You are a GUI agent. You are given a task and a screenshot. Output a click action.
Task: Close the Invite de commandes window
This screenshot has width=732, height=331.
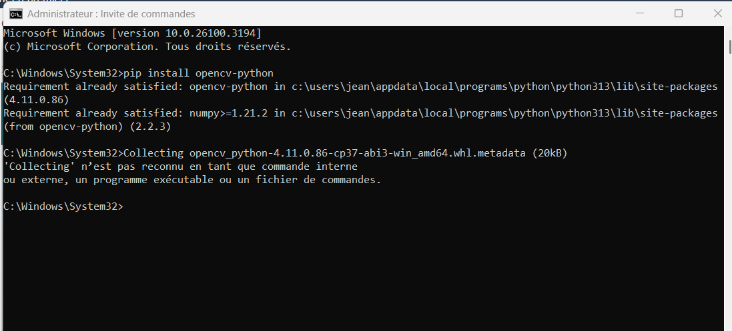[x=717, y=13]
